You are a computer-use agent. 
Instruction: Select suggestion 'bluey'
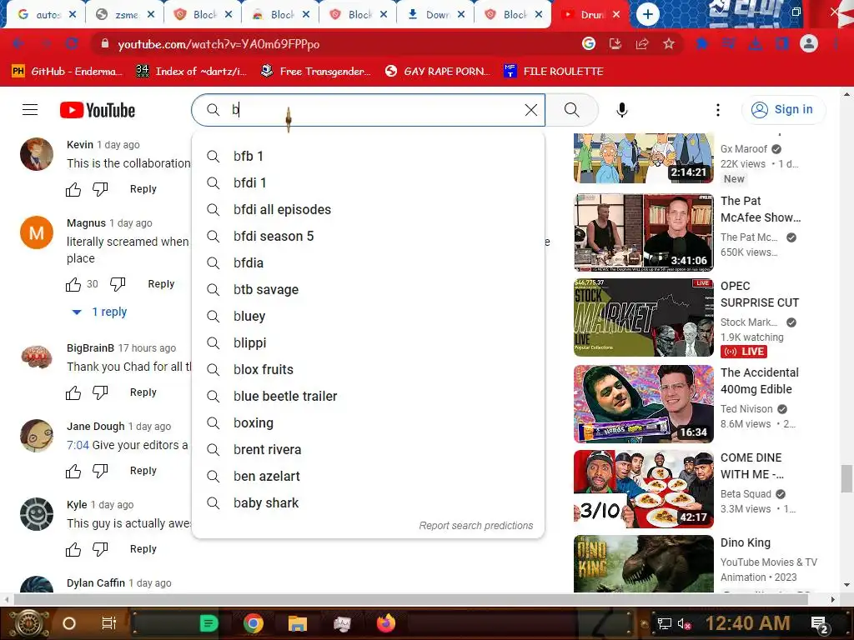368,316
